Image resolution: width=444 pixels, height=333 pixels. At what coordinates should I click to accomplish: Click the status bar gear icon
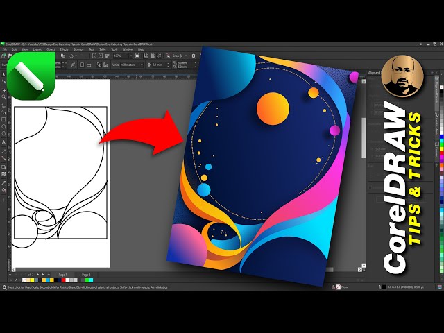(4, 287)
